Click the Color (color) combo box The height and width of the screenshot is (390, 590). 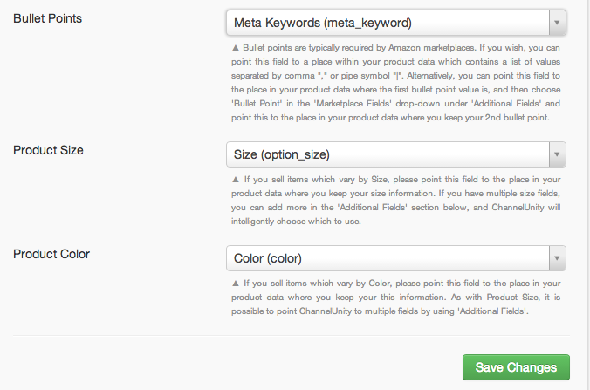pos(396,258)
